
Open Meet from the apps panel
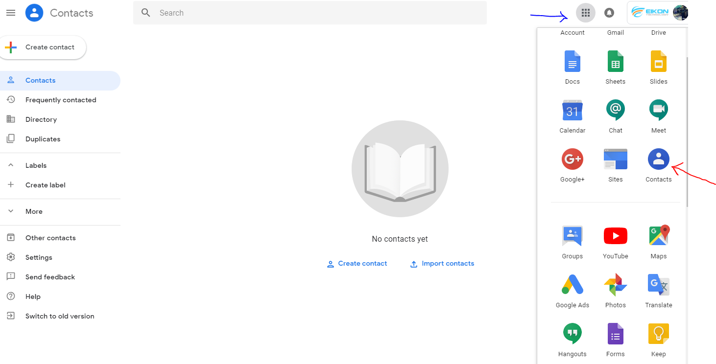coord(658,116)
